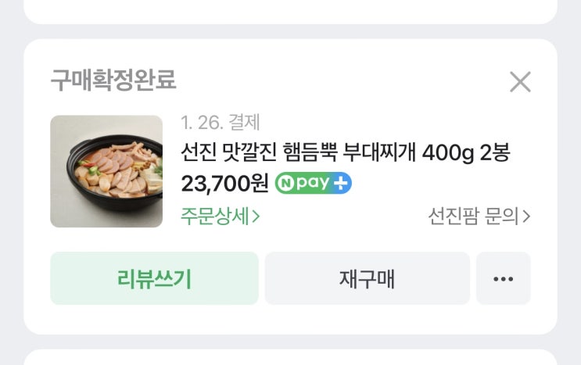Click the 재구매 repurchase button
Image resolution: width=581 pixels, height=365 pixels.
click(x=368, y=278)
